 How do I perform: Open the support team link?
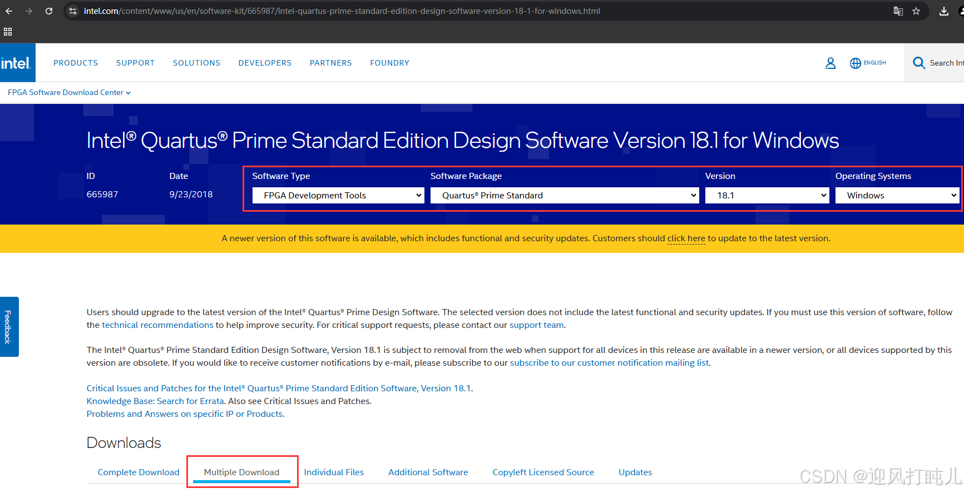[x=536, y=325]
